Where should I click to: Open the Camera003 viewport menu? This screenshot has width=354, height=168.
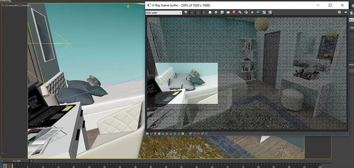tap(13, 6)
